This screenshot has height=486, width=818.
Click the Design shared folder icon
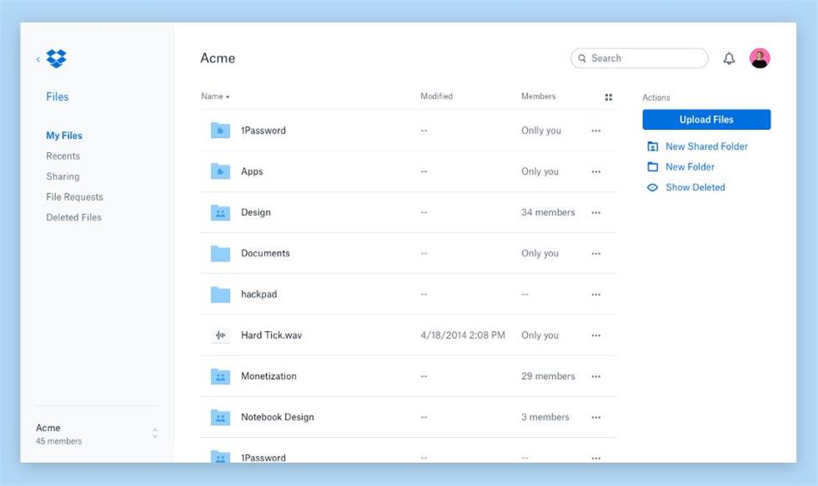(220, 212)
